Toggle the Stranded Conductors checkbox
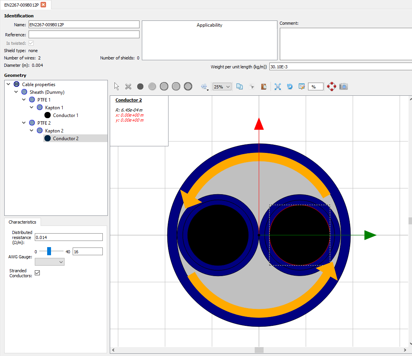Viewport: 412px width, 356px height. coord(37,273)
